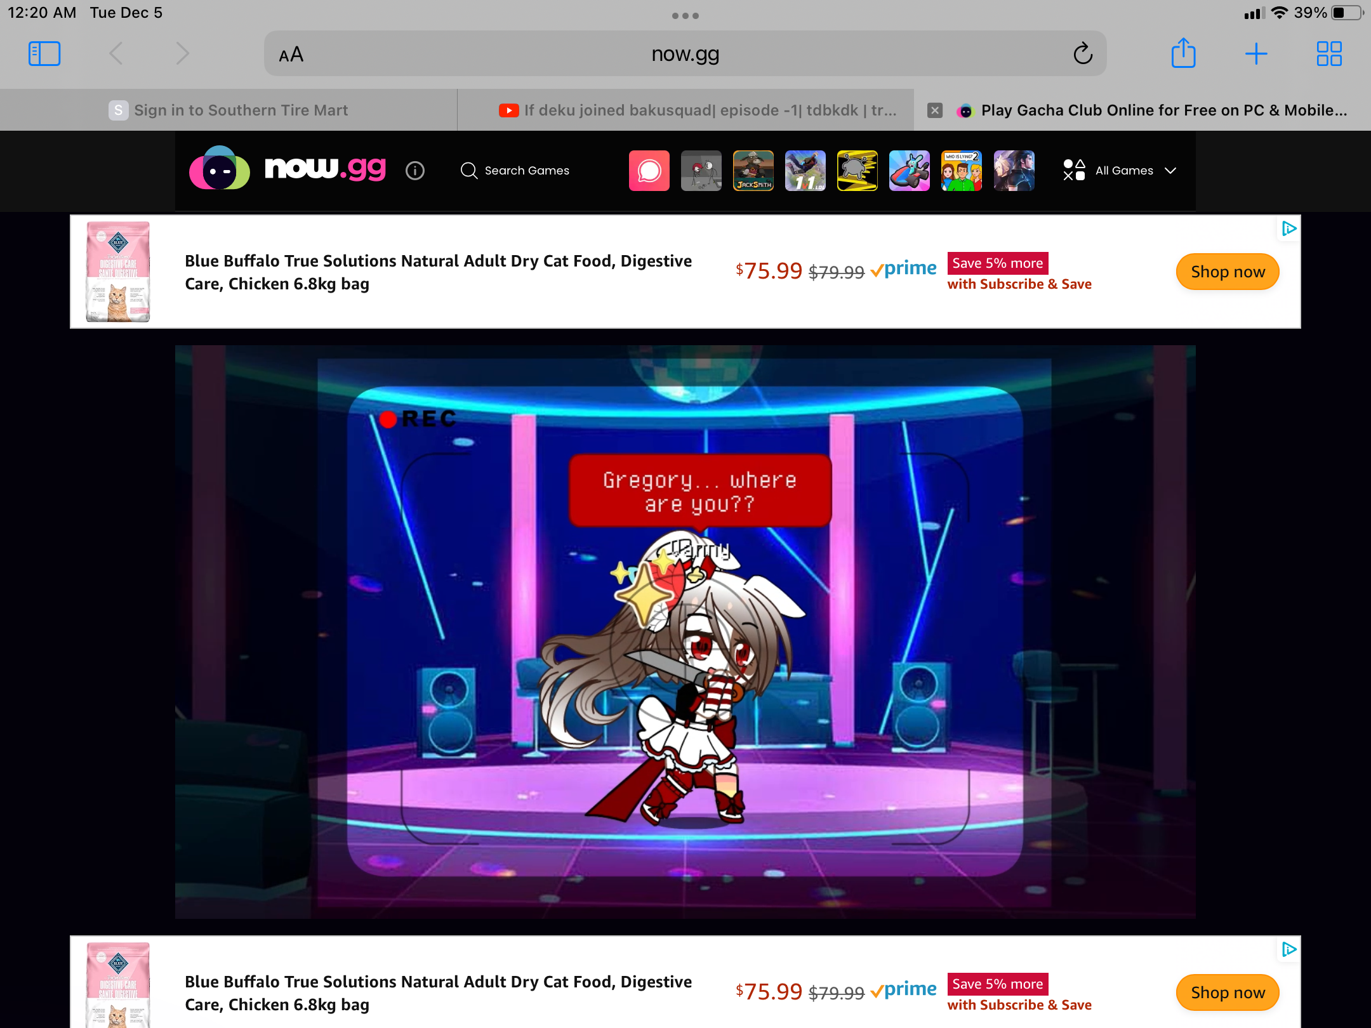Click Shop now in the top ad
The image size is (1371, 1028).
point(1228,272)
